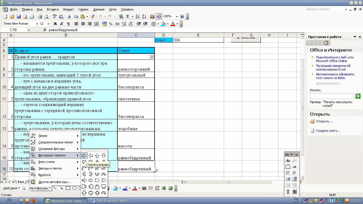This screenshot has width=363, height=204.
Task: Toggle left text alignment
Action: tap(77, 24)
